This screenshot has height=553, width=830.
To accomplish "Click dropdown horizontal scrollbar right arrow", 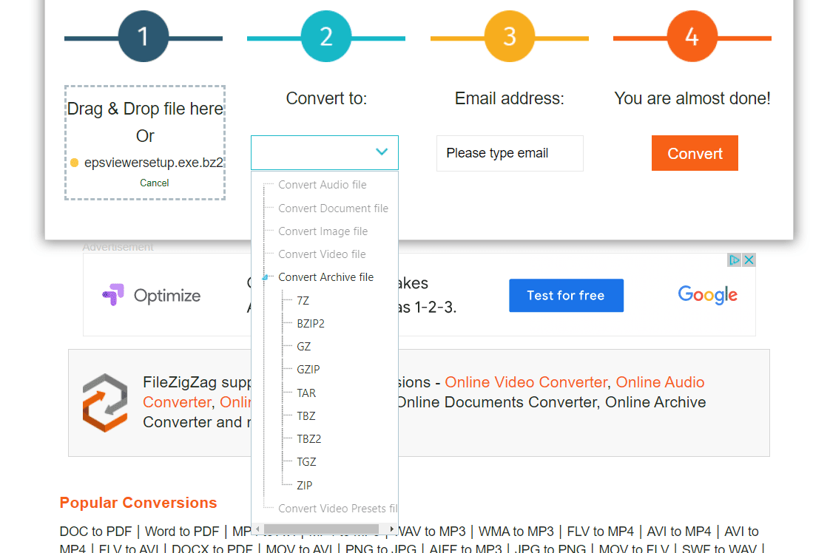I will coord(392,529).
